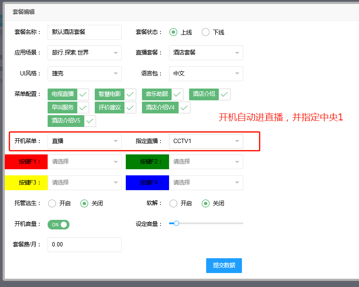Click the 提交数据 submit button
Viewport: 359px width, 287px height.
click(x=224, y=265)
